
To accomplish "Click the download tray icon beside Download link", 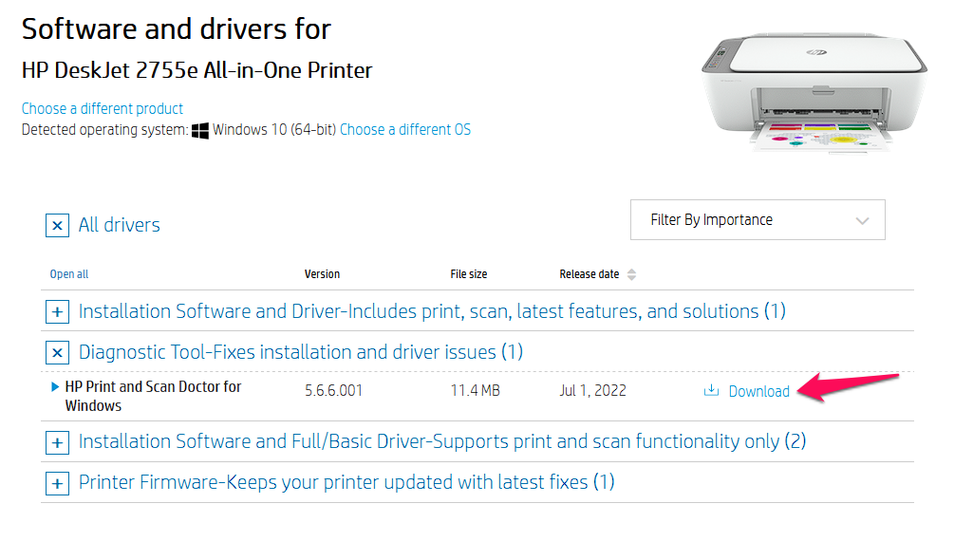I will click(x=711, y=390).
